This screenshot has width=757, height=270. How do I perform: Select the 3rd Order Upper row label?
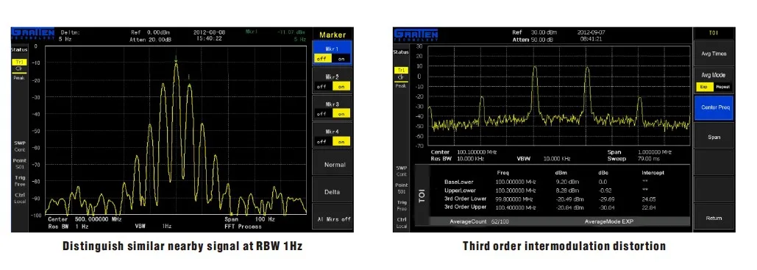pos(466,207)
